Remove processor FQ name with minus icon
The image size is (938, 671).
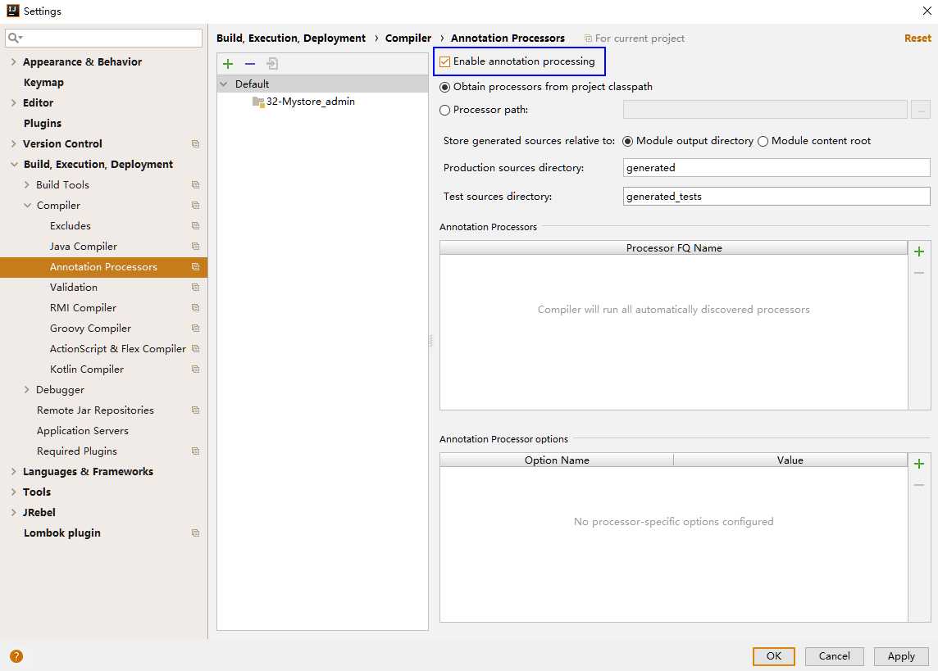click(x=919, y=273)
